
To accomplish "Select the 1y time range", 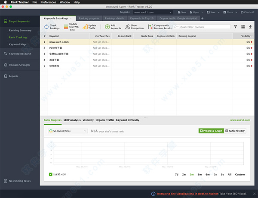I will pos(215,174).
